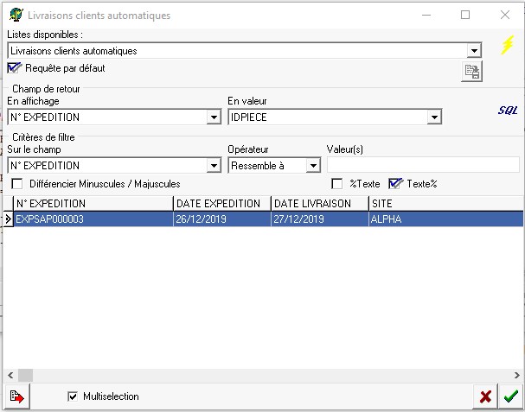
Task: Cancel with the red X button
Action: (x=486, y=396)
